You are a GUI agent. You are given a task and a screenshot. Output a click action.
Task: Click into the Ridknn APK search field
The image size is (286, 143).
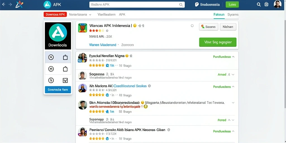click(x=137, y=5)
